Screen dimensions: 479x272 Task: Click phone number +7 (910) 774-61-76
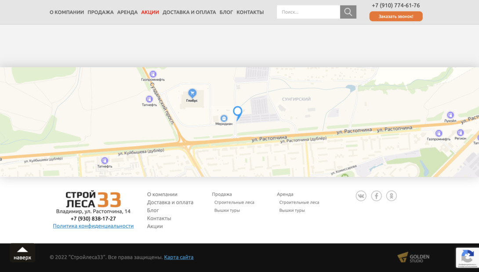pyautogui.click(x=396, y=5)
